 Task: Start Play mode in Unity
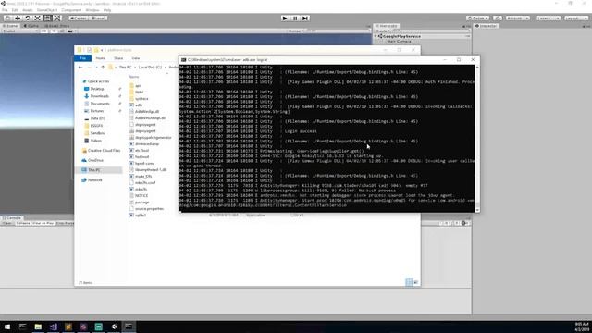(x=285, y=18)
